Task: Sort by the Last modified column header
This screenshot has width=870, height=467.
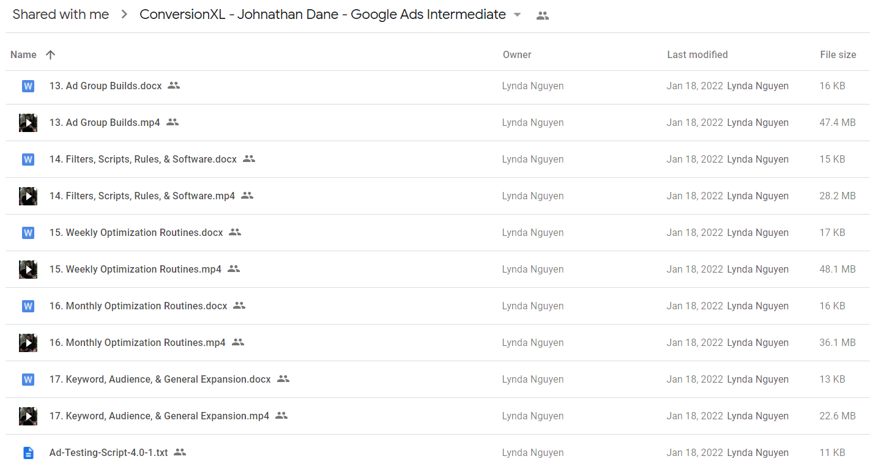Action: [x=697, y=55]
